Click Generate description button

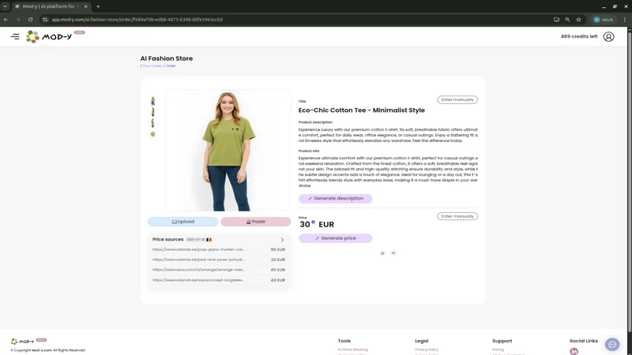(x=335, y=199)
